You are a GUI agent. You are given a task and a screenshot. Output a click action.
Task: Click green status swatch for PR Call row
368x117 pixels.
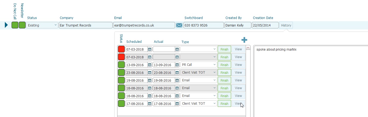[x=121, y=65]
